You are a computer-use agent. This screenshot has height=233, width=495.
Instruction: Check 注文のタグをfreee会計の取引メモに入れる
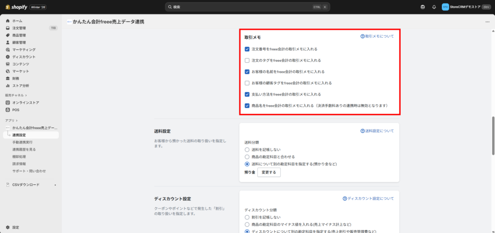coord(247,60)
